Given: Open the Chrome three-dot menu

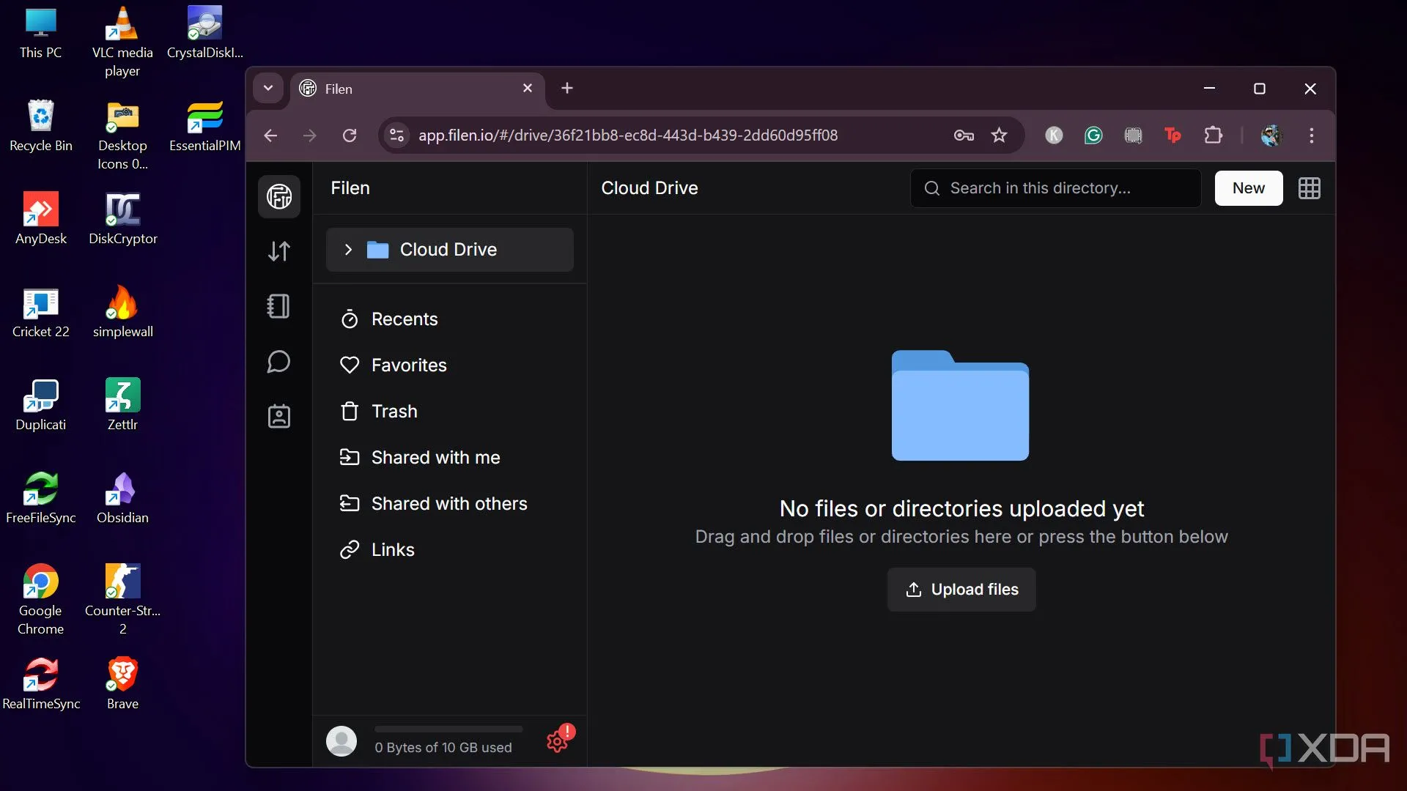Looking at the screenshot, I should (x=1312, y=135).
